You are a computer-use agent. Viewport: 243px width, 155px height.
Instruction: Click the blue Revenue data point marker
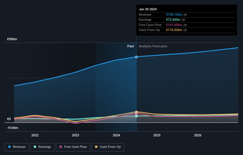point(136,57)
